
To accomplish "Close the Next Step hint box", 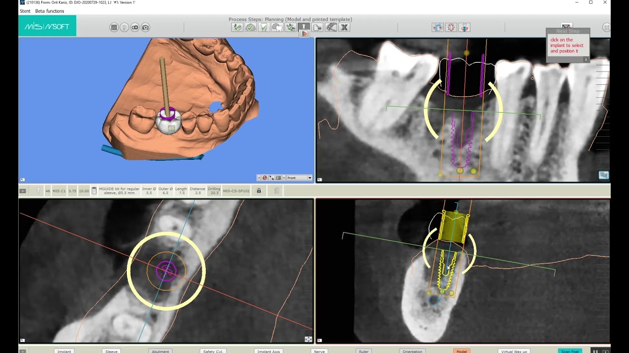I will point(586,59).
